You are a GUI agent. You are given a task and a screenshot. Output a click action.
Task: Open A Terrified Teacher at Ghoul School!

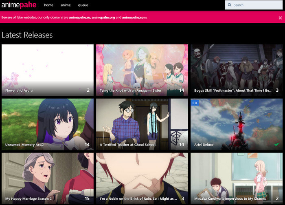click(x=142, y=124)
